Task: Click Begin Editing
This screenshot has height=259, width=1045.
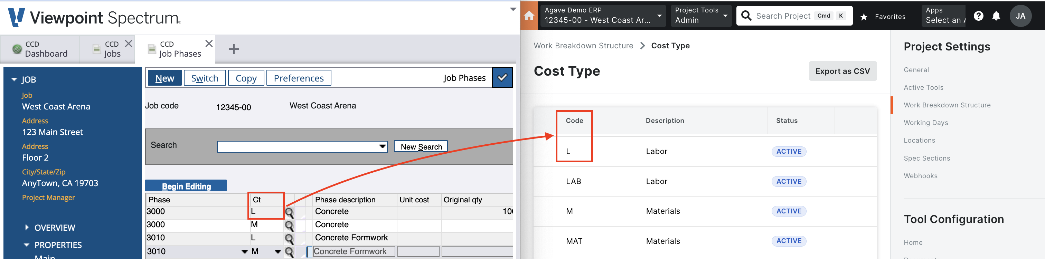Action: [186, 186]
